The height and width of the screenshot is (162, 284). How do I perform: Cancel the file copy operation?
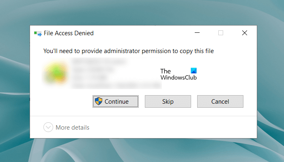click(x=220, y=102)
